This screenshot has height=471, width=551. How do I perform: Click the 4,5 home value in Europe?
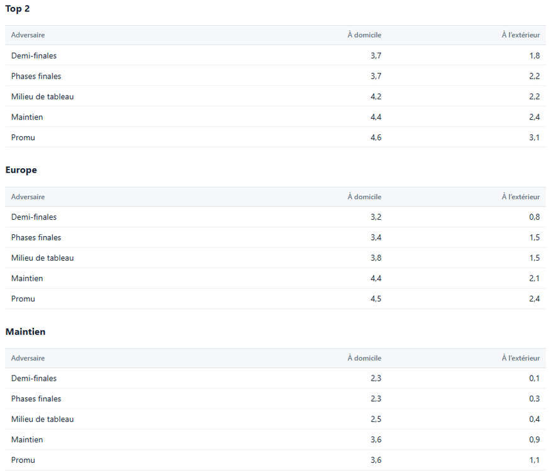click(x=376, y=299)
